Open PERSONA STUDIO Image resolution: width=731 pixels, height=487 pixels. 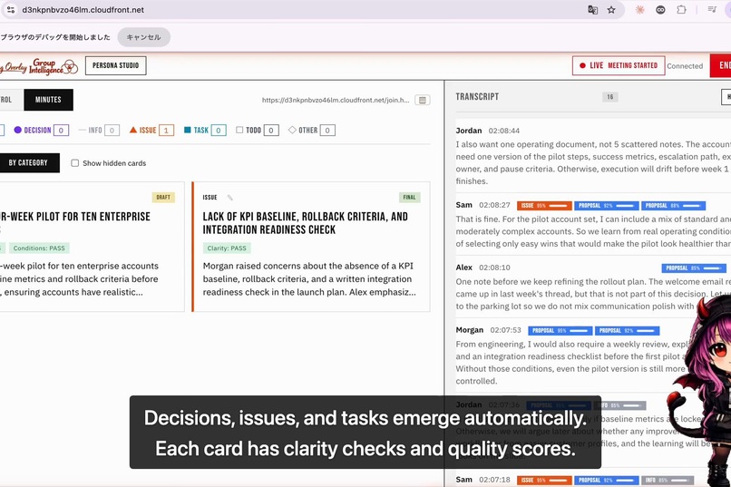point(115,65)
